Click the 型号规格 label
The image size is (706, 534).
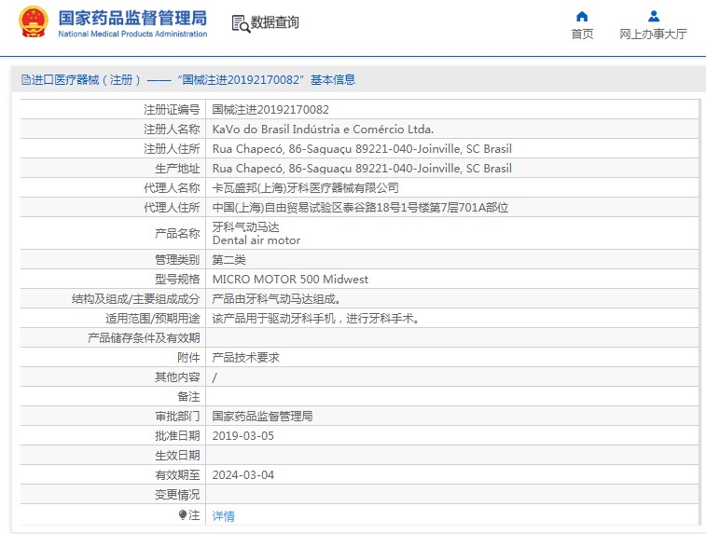(177, 280)
